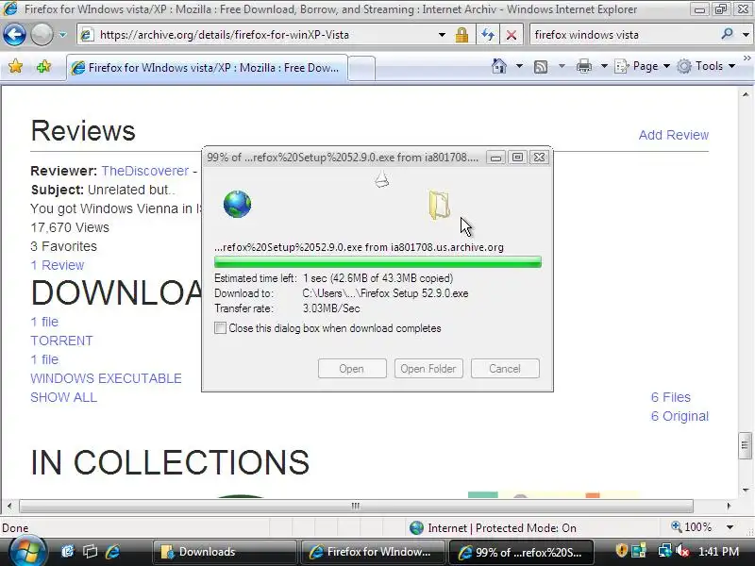Click the Home toolbar icon
This screenshot has height=566, width=755.
pyautogui.click(x=499, y=66)
